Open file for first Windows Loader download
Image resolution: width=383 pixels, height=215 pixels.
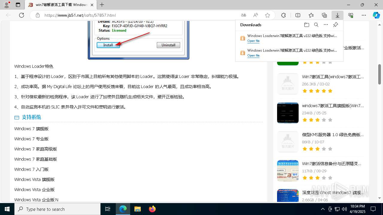pyautogui.click(x=253, y=41)
